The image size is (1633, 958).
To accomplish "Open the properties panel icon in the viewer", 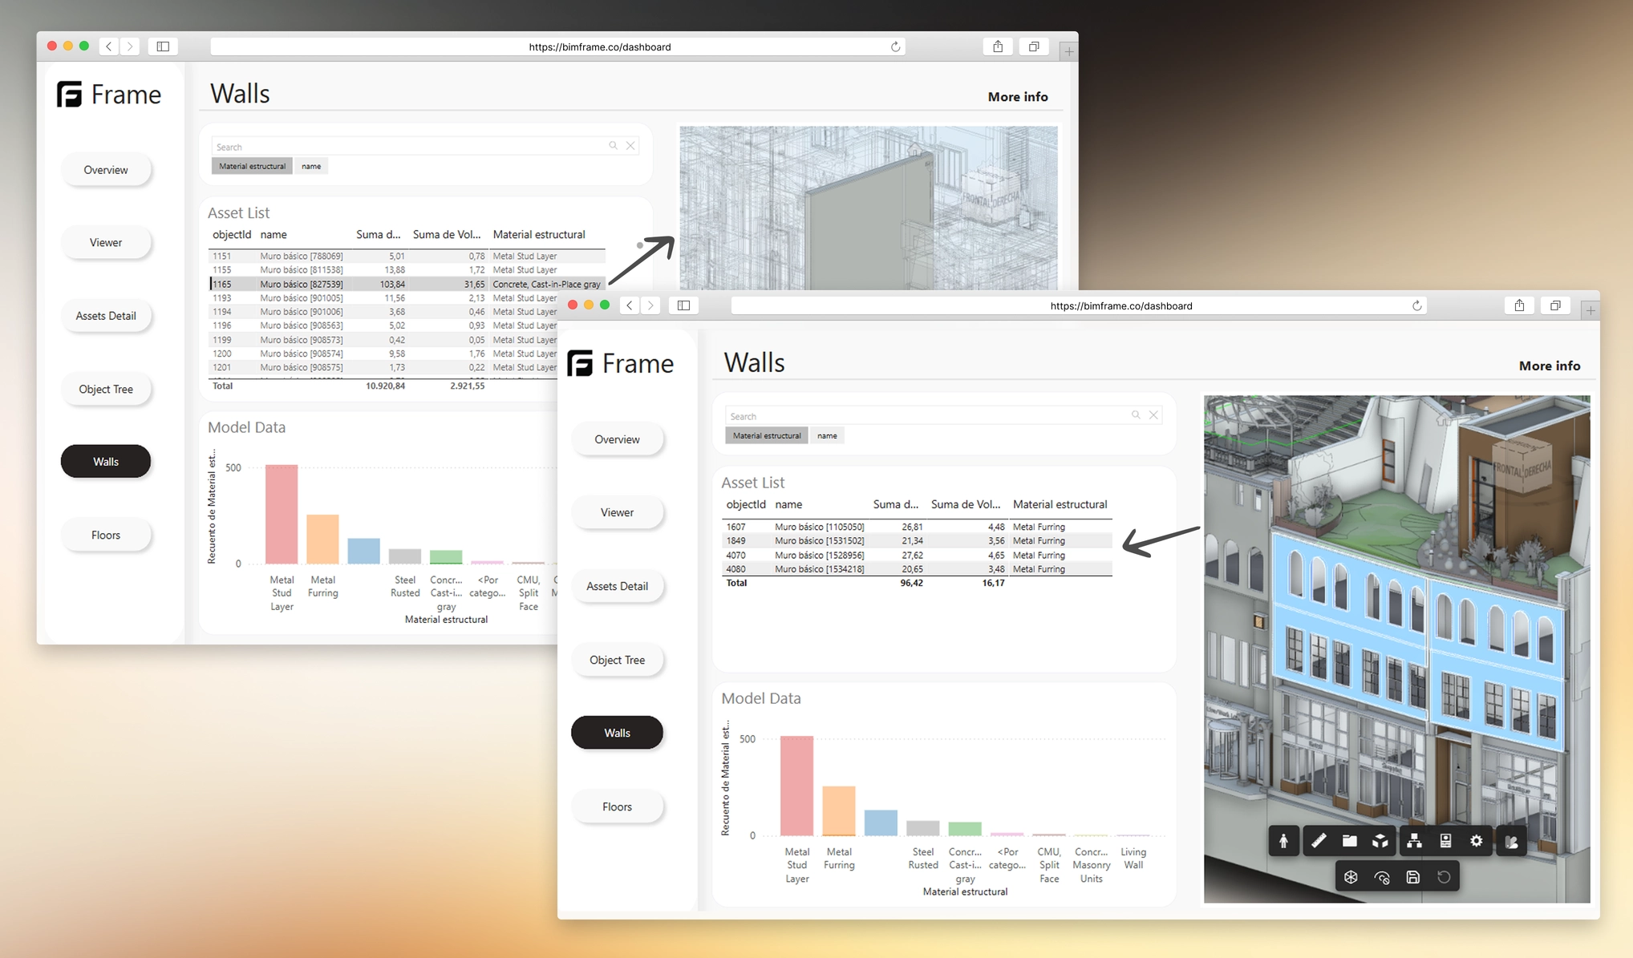I will tap(1445, 841).
